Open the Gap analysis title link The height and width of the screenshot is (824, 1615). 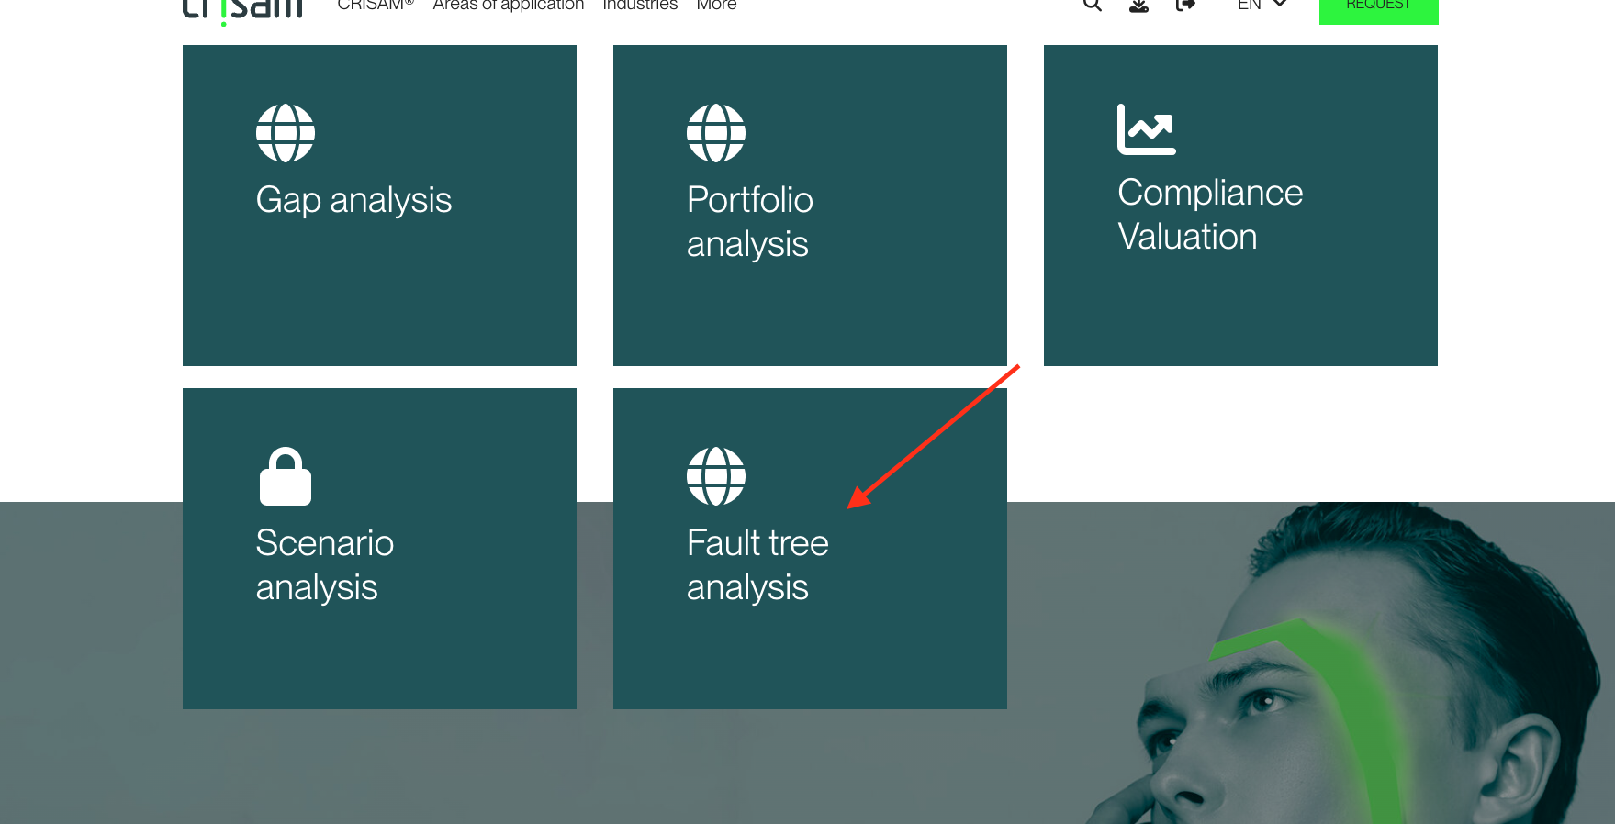pos(353,201)
